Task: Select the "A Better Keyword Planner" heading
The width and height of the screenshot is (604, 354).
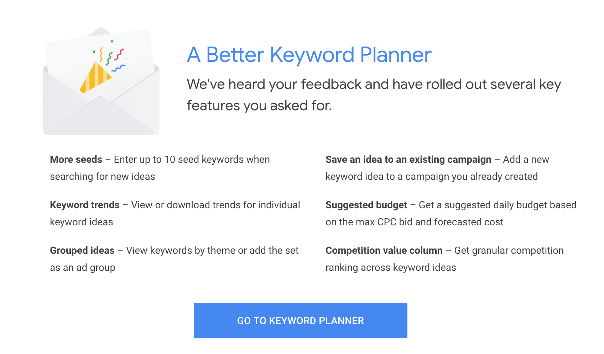Action: [309, 55]
